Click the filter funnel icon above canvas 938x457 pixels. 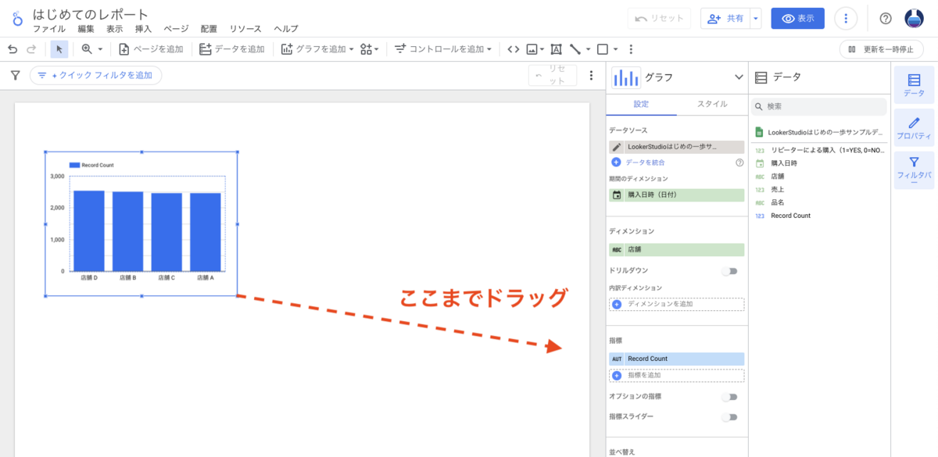point(15,76)
